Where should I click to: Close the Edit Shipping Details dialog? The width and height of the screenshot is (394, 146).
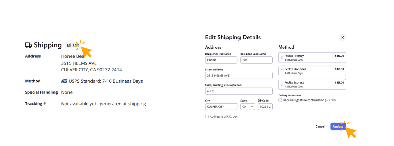point(343,37)
